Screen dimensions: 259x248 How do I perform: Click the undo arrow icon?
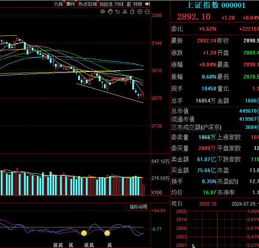tap(118, 12)
